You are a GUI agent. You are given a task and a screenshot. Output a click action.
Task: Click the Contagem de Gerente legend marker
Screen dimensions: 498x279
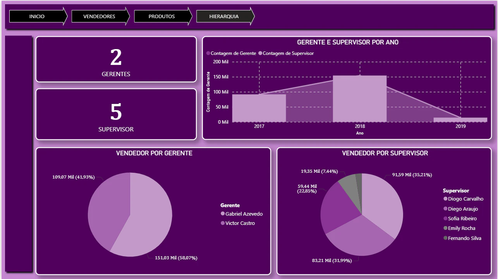tap(208, 53)
